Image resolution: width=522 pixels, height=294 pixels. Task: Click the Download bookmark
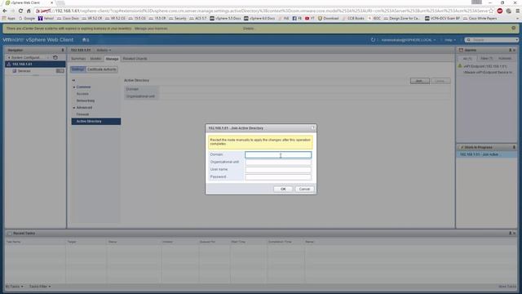click(x=328, y=18)
